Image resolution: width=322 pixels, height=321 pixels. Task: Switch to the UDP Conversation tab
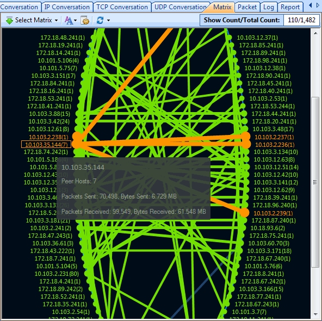coord(180,7)
